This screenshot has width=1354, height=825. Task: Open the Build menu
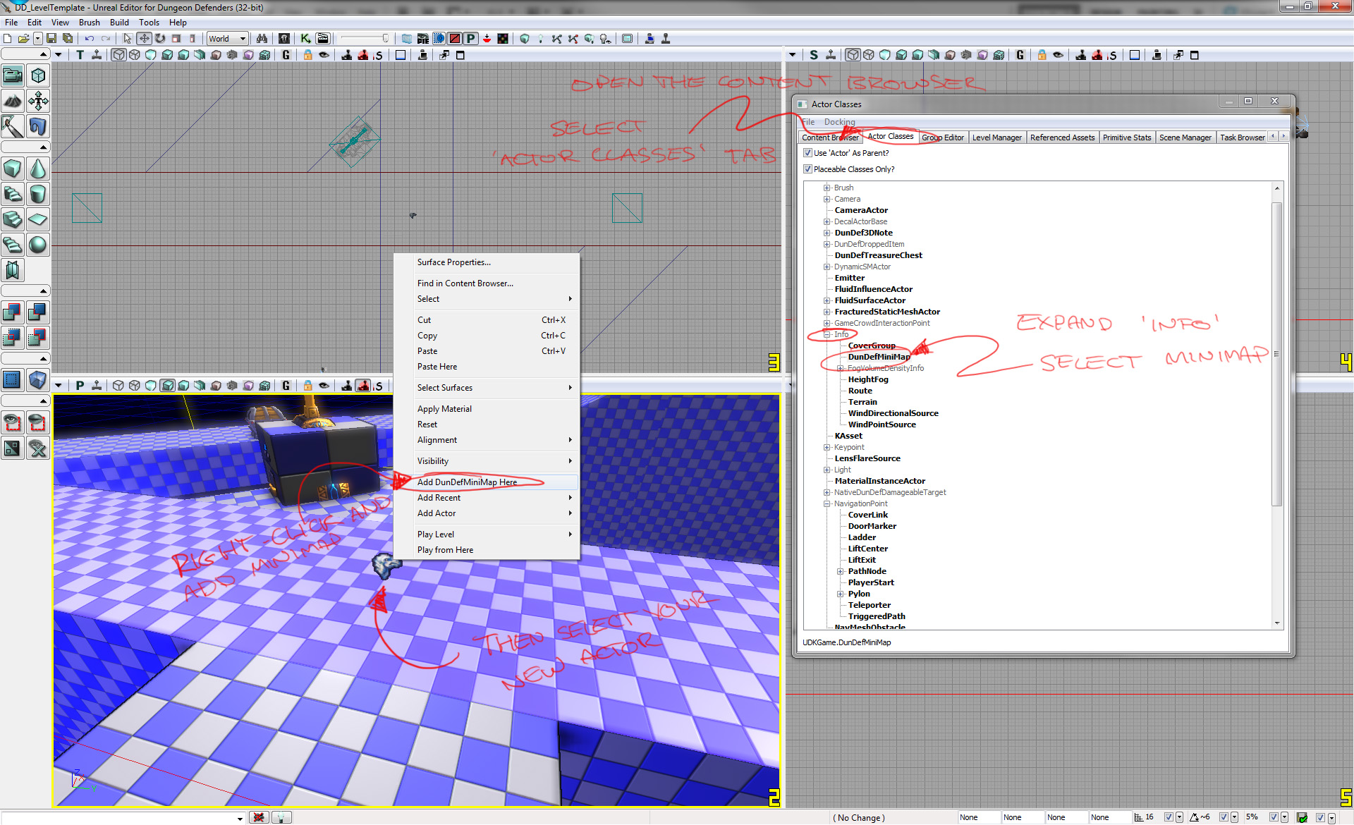coord(119,22)
